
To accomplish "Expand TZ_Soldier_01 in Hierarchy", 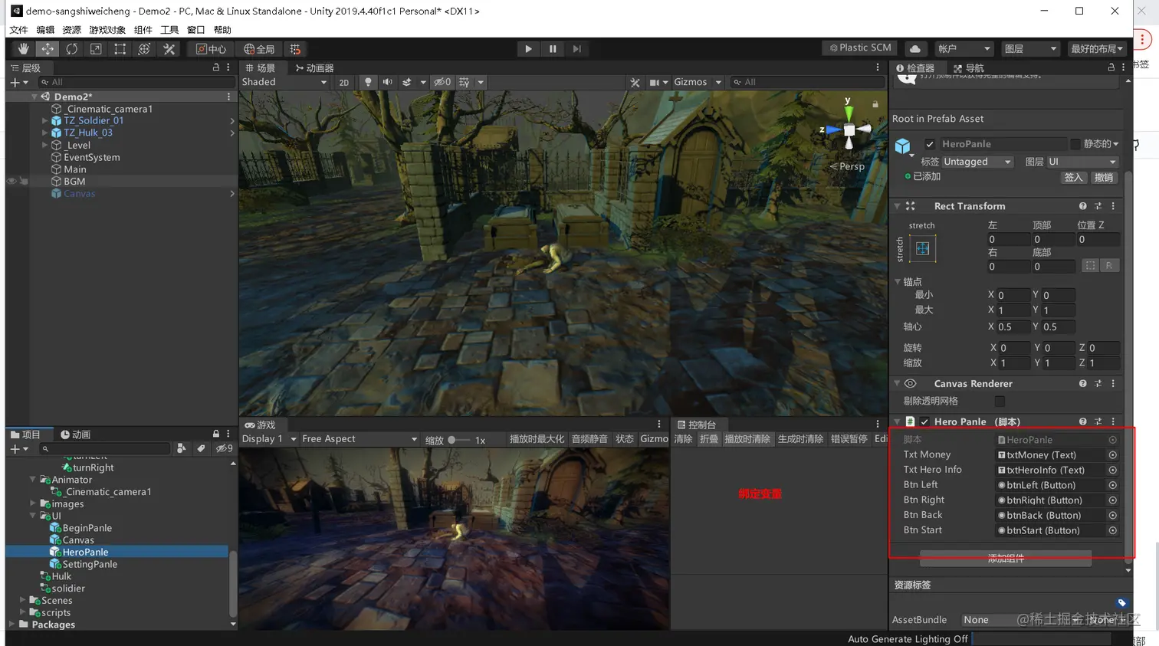I will pyautogui.click(x=44, y=120).
